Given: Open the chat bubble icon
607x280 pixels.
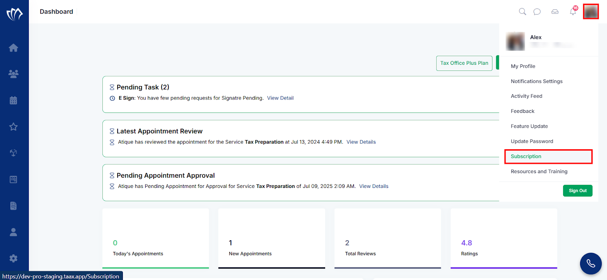Looking at the screenshot, I should [x=537, y=12].
